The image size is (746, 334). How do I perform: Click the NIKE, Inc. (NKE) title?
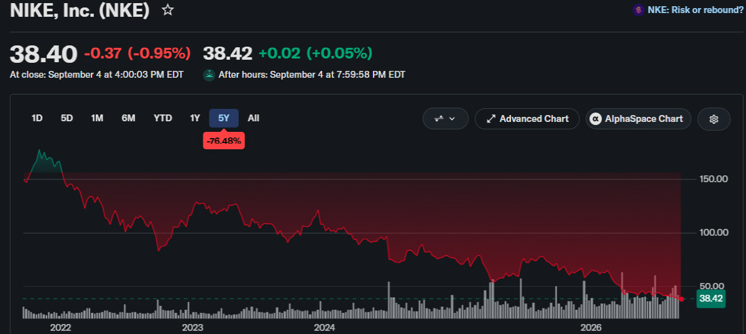click(x=80, y=11)
